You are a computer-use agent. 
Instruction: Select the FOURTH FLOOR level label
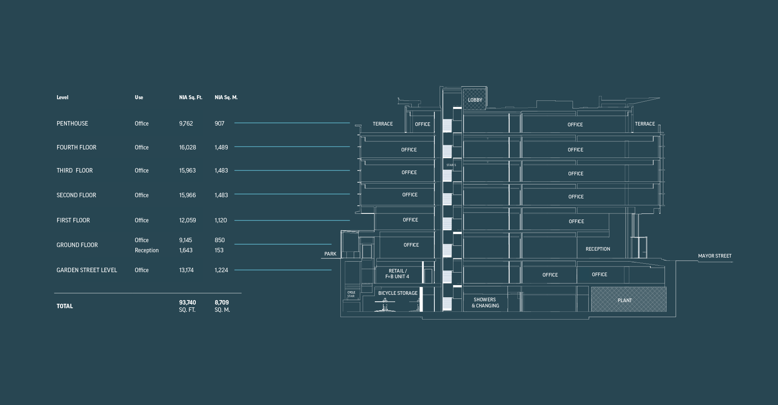pyautogui.click(x=76, y=147)
